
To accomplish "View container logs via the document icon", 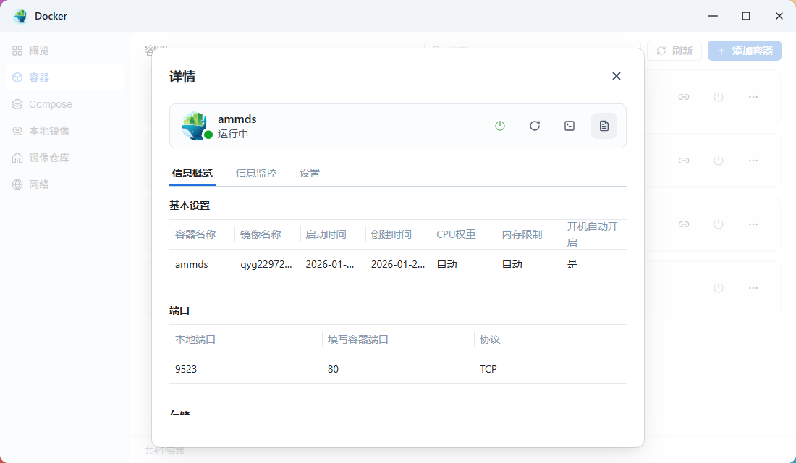I will tap(604, 125).
